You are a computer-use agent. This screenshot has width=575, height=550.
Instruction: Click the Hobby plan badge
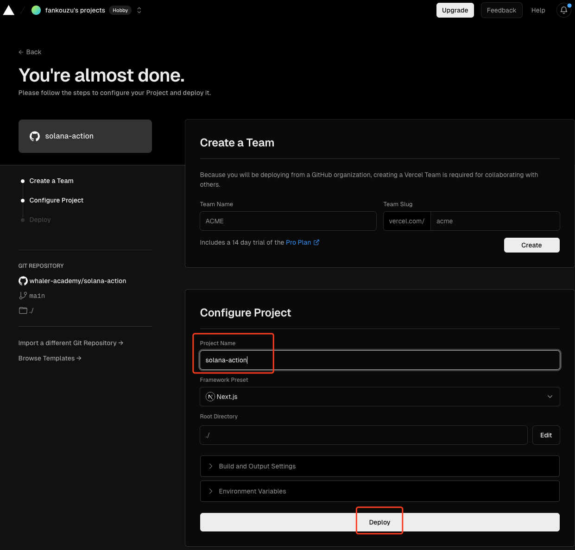[120, 10]
